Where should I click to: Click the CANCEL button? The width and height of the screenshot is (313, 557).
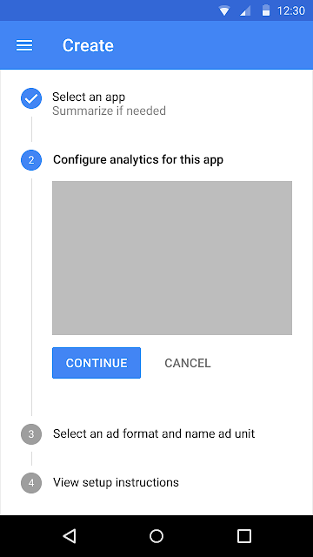[x=188, y=363]
